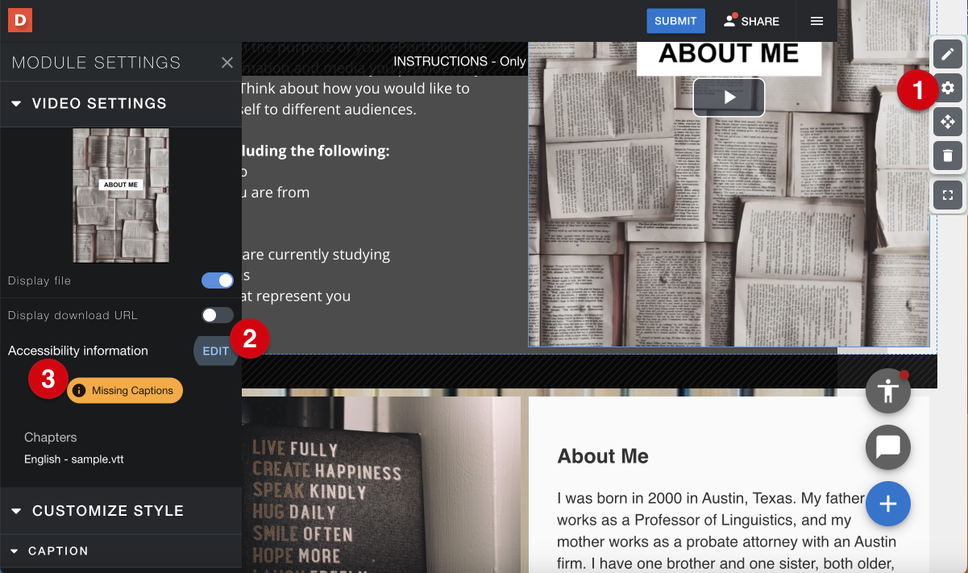
Task: Close the Module Settings panel
Action: pos(227,62)
